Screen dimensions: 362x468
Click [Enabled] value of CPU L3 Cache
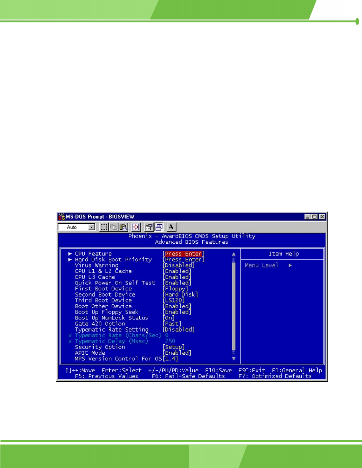pyautogui.click(x=177, y=277)
